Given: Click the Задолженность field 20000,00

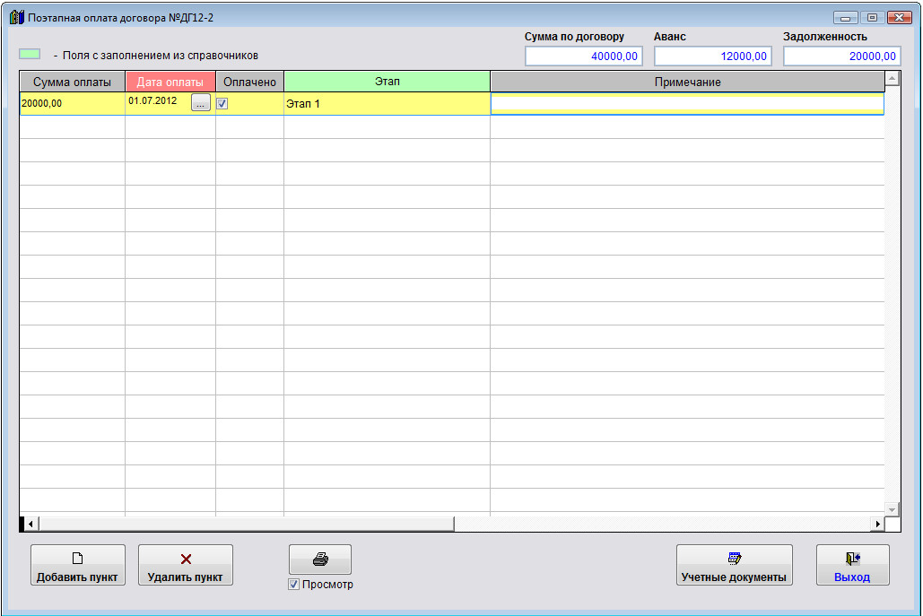Looking at the screenshot, I should [x=841, y=56].
